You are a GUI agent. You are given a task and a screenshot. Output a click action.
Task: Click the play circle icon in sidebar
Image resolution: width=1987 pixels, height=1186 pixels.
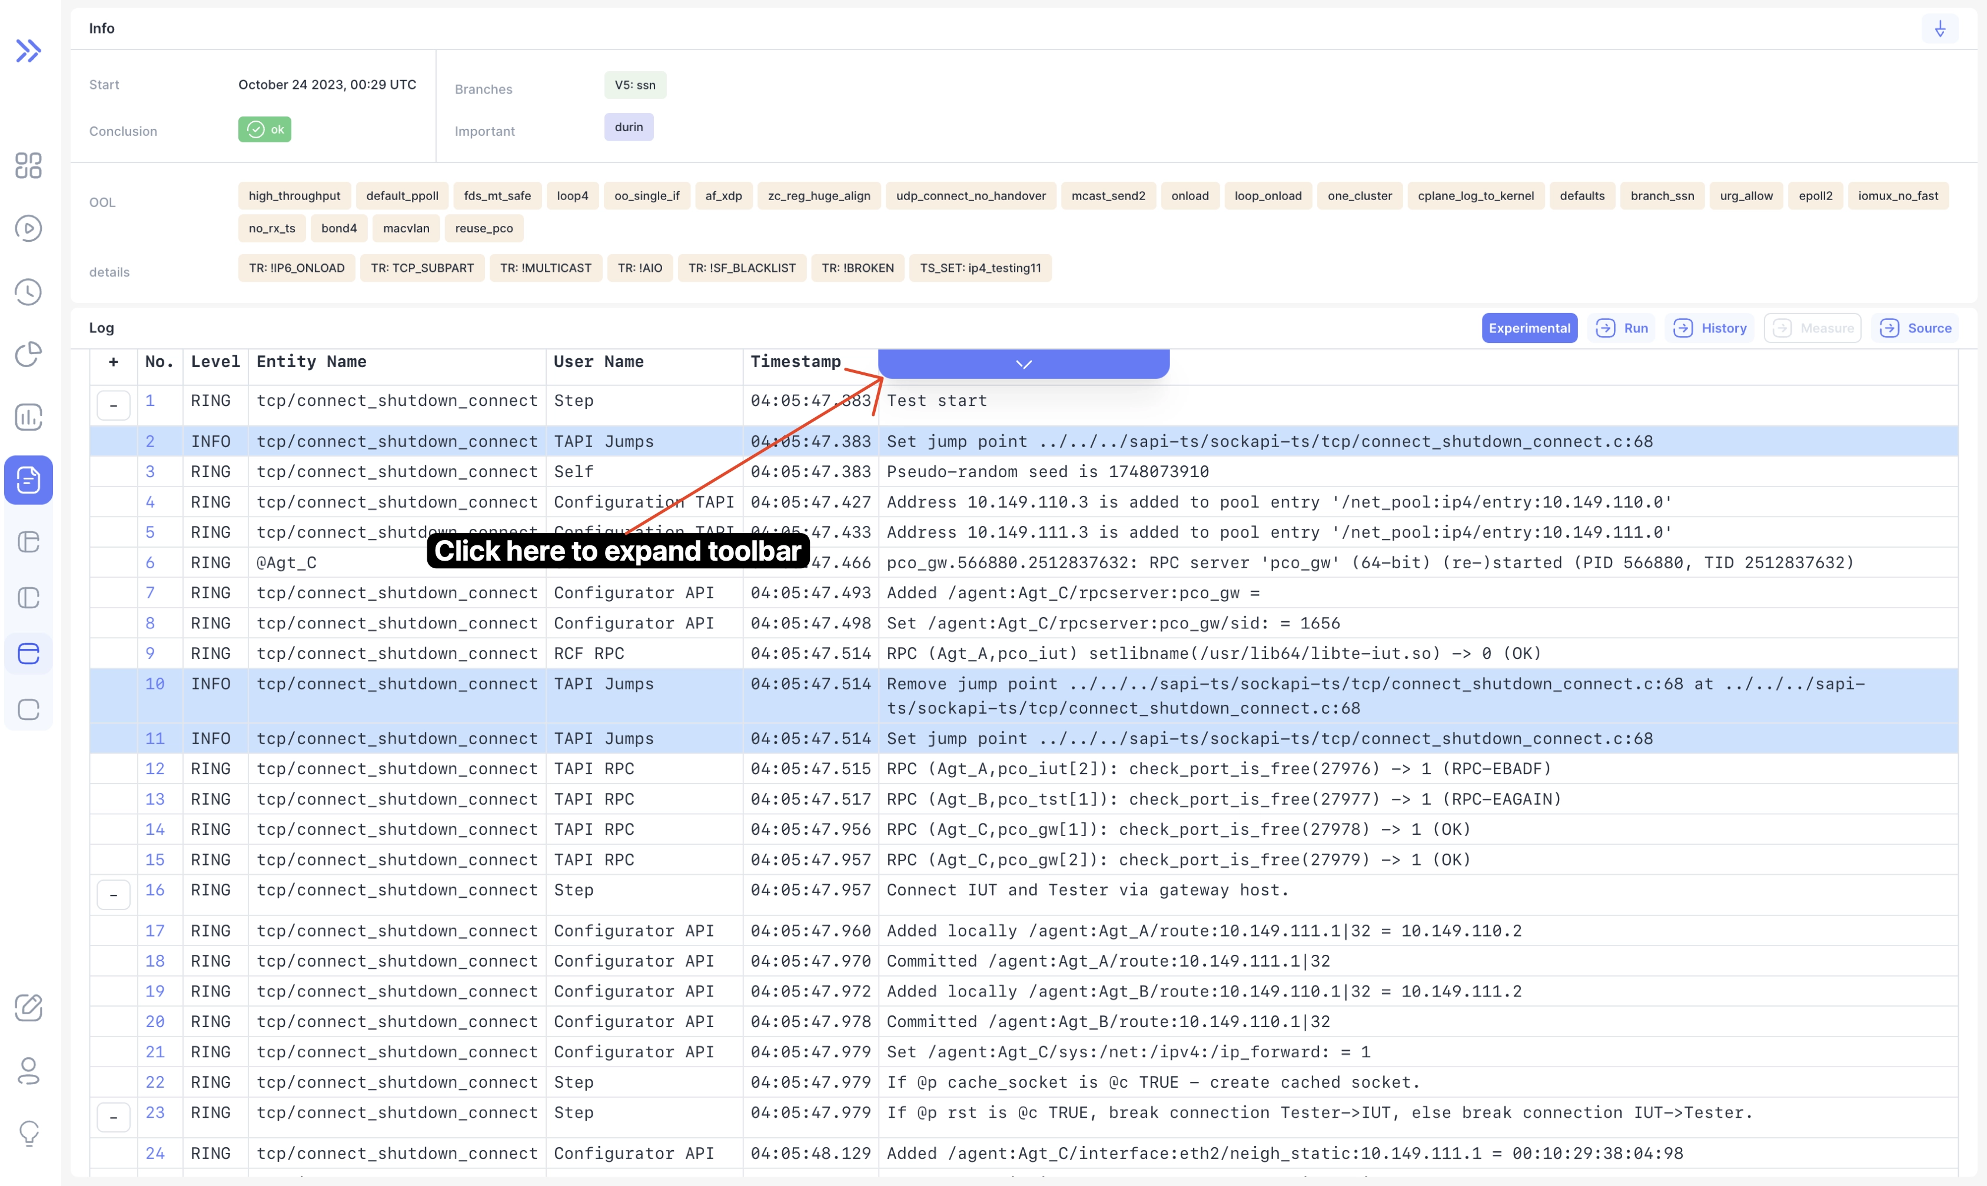[x=29, y=229]
